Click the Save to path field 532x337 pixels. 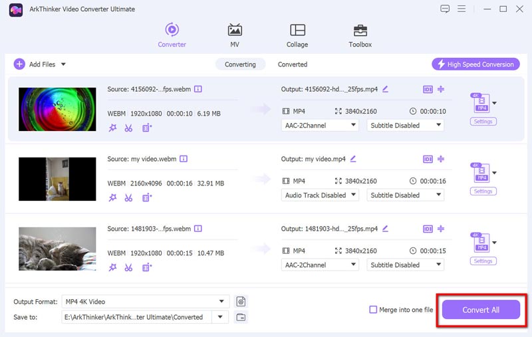tap(137, 317)
